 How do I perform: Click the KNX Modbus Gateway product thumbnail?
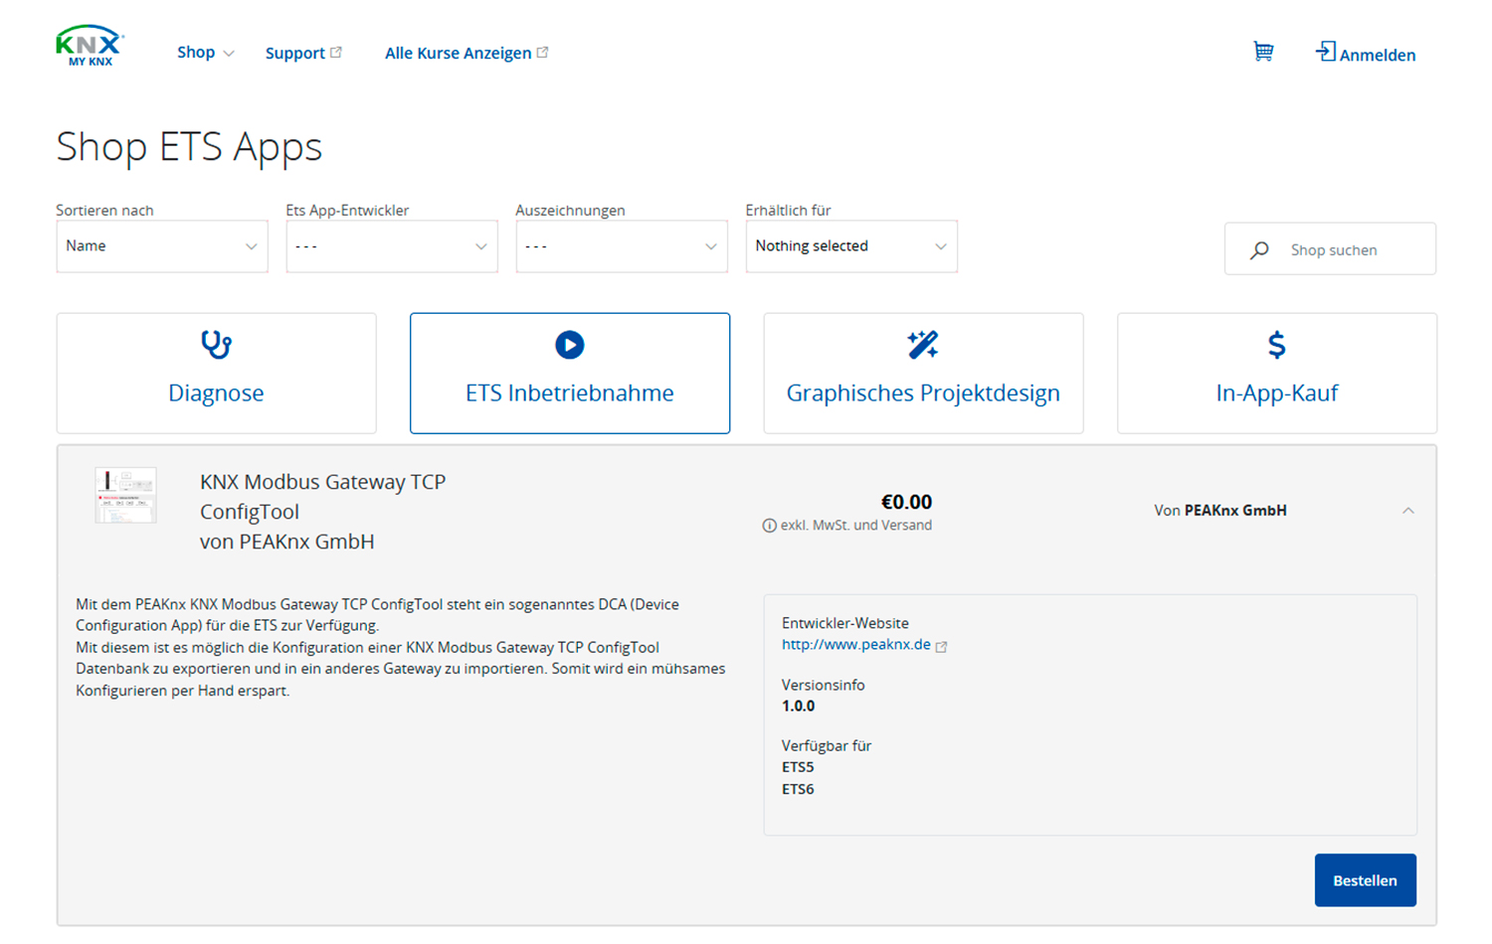click(x=125, y=495)
